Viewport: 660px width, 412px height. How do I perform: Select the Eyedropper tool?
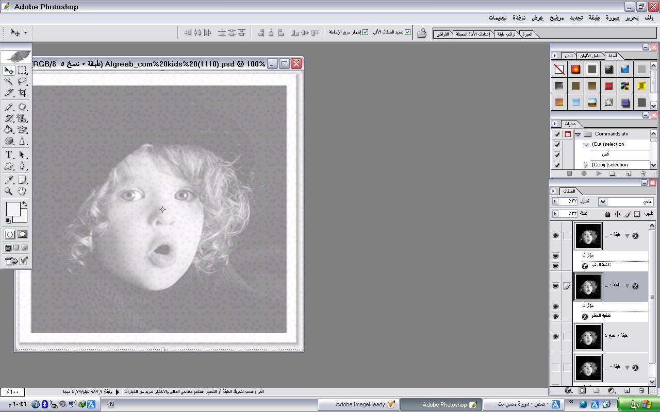9,180
